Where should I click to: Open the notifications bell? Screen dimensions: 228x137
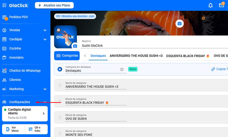pyautogui.click(x=210, y=5)
